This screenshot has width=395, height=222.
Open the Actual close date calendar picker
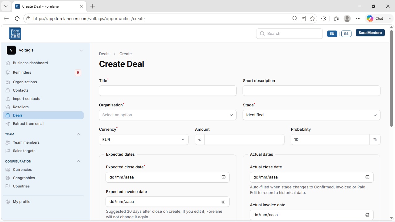point(367,177)
